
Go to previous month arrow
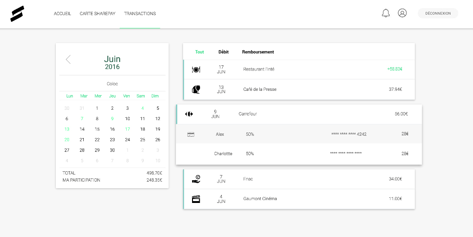coord(68,60)
